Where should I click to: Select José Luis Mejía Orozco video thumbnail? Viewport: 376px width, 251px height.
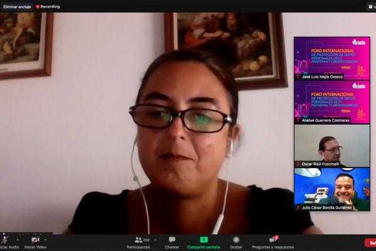(x=332, y=58)
